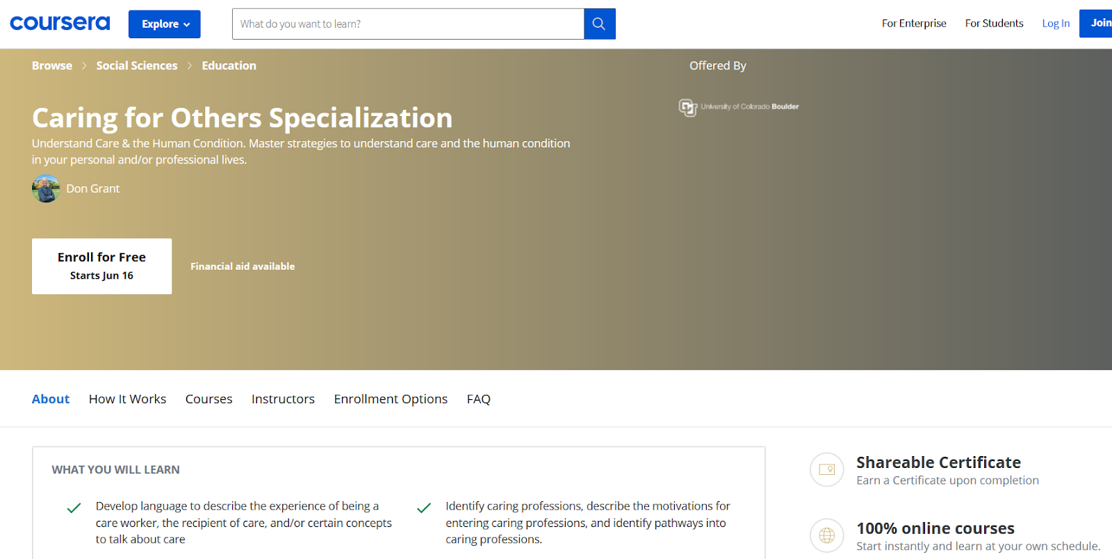Click the Join button
The width and height of the screenshot is (1112, 559).
[1097, 23]
